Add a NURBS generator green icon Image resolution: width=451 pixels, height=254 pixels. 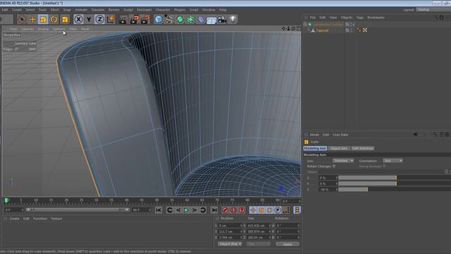180,19
